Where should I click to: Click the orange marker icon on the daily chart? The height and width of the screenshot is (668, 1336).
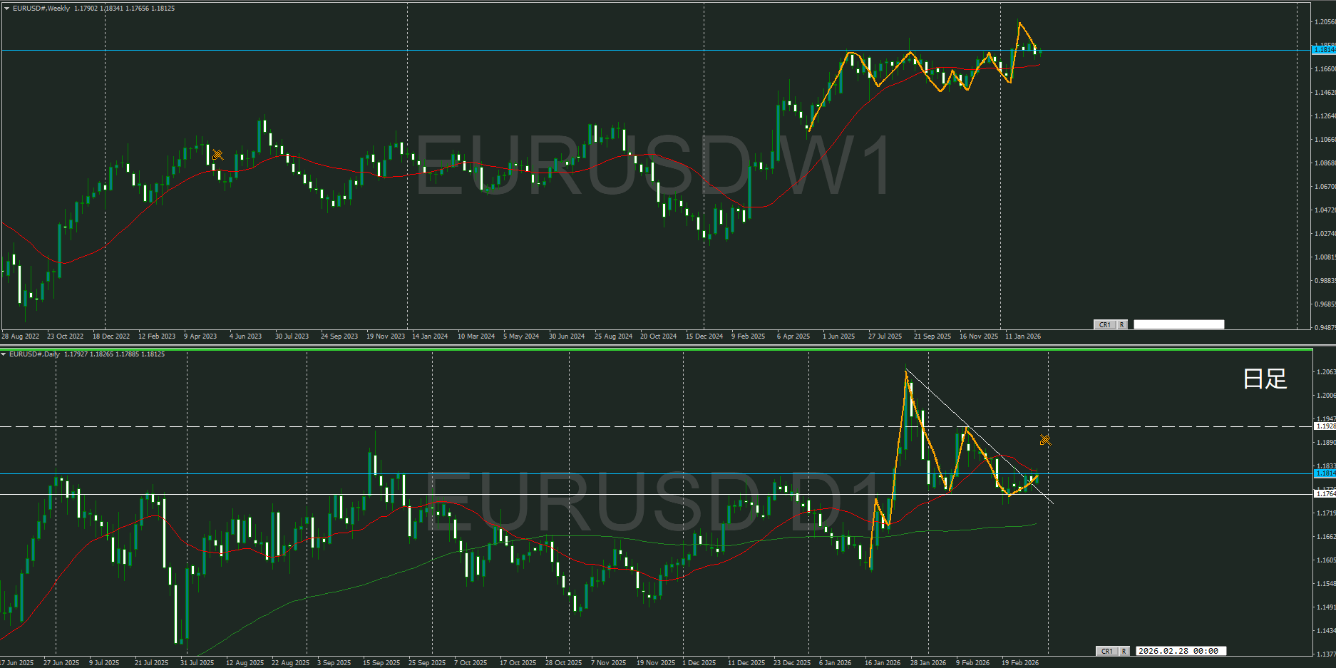[x=1045, y=440]
